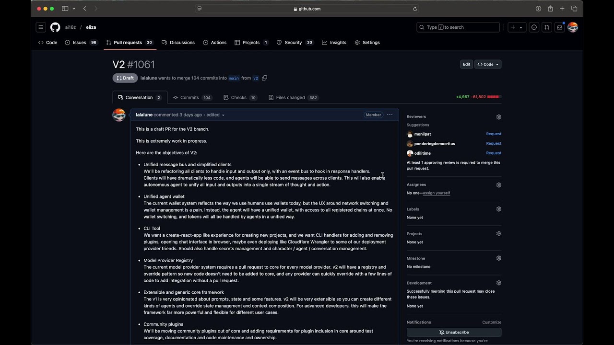Open Development gear settings
Screen dimensions: 614x345
(x=499, y=283)
